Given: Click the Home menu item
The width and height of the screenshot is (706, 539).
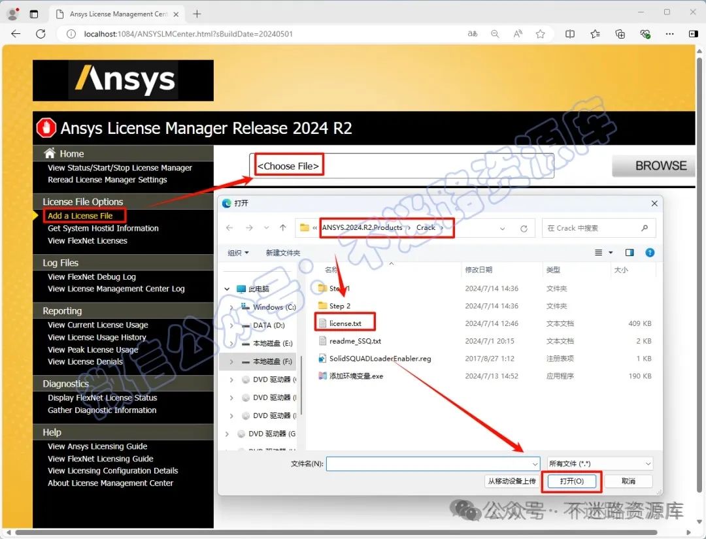Looking at the screenshot, I should pyautogui.click(x=72, y=154).
